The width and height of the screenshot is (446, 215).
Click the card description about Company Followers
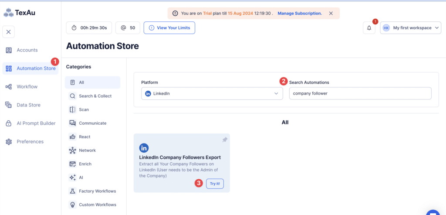tap(178, 170)
